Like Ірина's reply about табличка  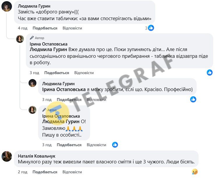[x=57, y=73]
